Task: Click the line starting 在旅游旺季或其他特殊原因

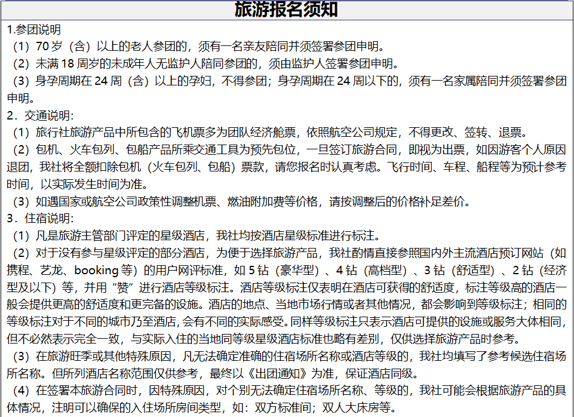Action: point(287,357)
